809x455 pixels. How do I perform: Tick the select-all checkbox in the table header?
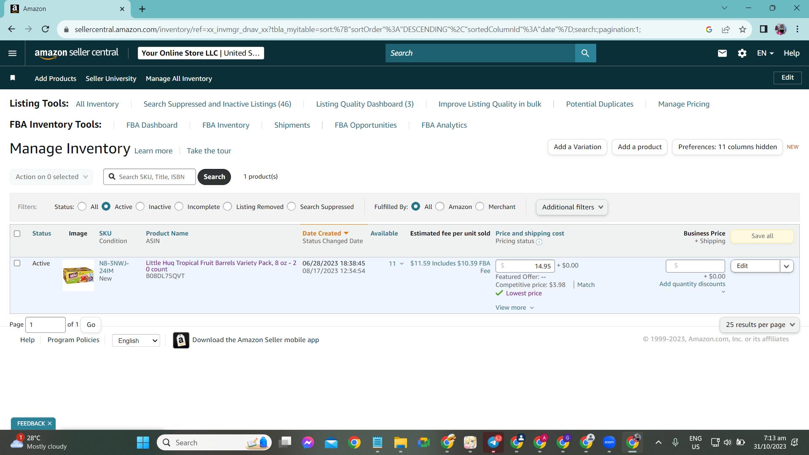click(x=17, y=233)
